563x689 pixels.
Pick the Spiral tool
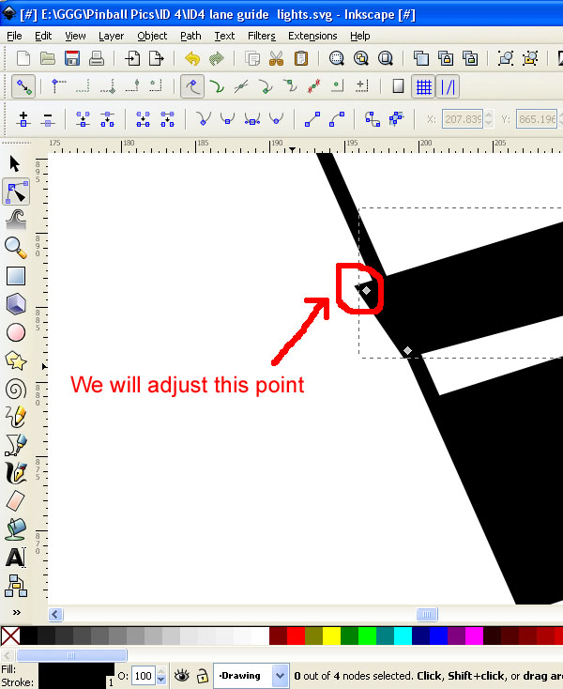[16, 389]
